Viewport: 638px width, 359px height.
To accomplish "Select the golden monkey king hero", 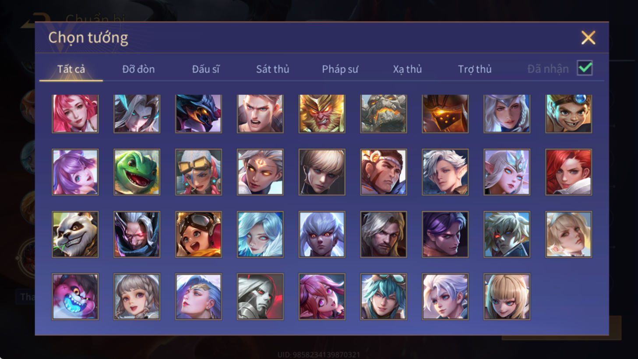I will click(322, 113).
